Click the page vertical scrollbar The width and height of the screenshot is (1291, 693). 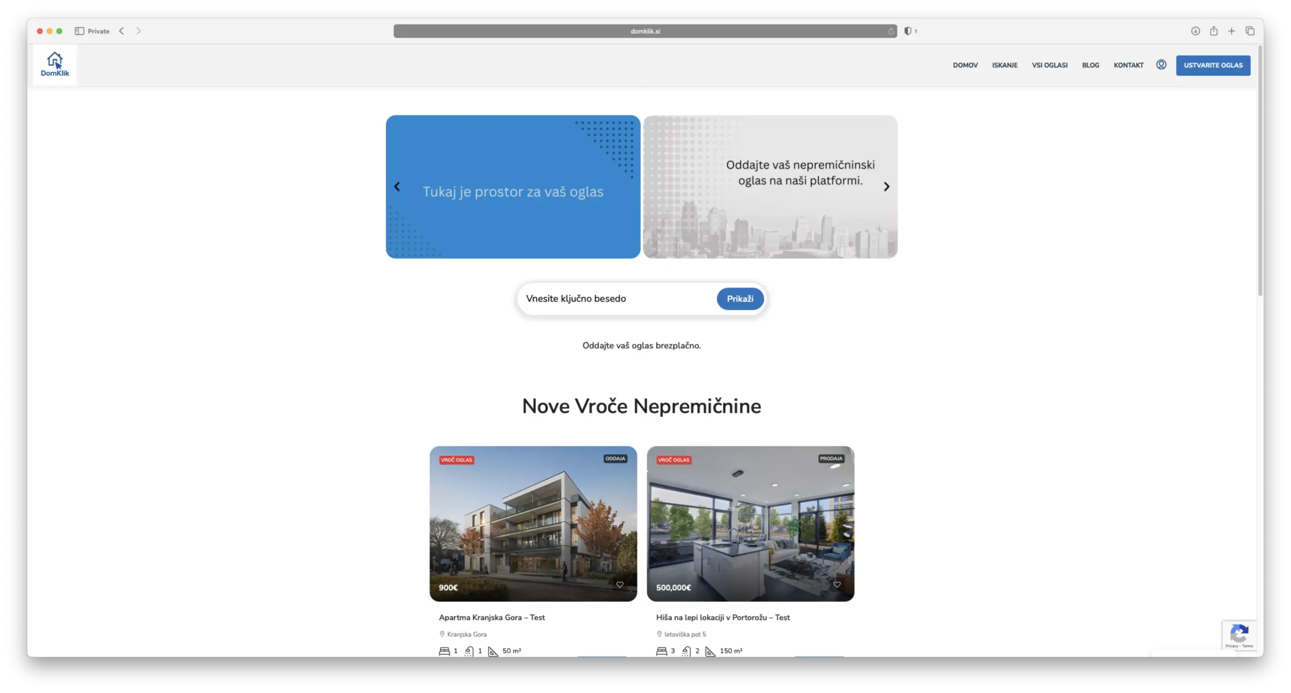pos(1260,171)
